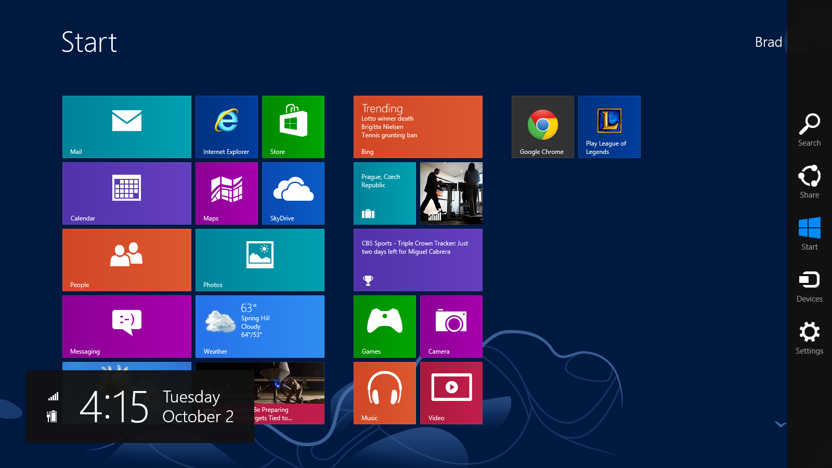Open the Bing Trending tile

[418, 127]
